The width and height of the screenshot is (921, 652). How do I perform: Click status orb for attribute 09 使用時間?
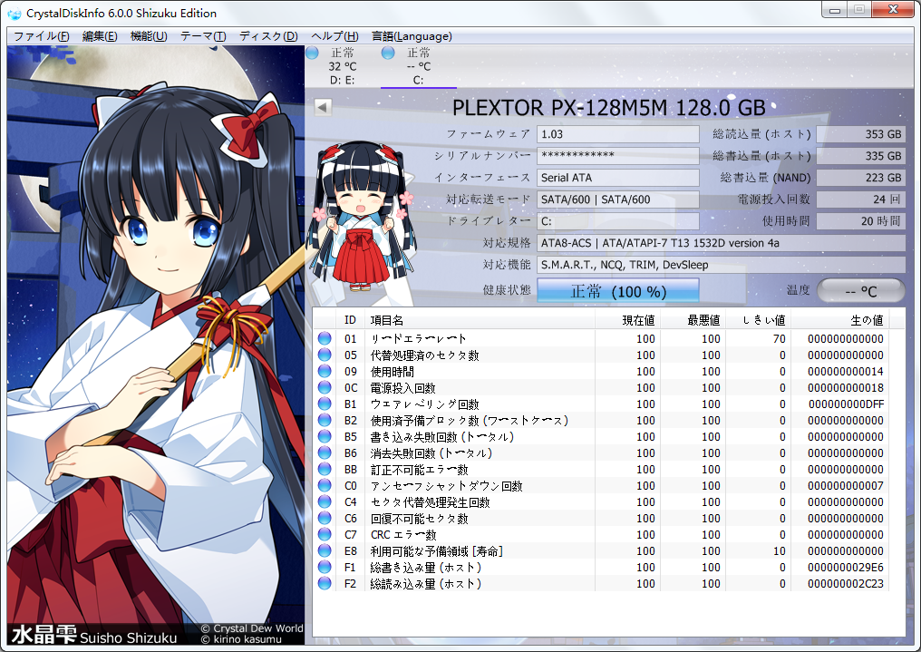pos(325,372)
